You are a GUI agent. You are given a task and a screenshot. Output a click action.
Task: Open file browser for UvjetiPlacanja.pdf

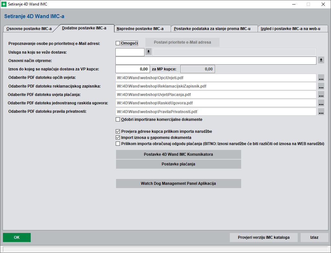321,95
